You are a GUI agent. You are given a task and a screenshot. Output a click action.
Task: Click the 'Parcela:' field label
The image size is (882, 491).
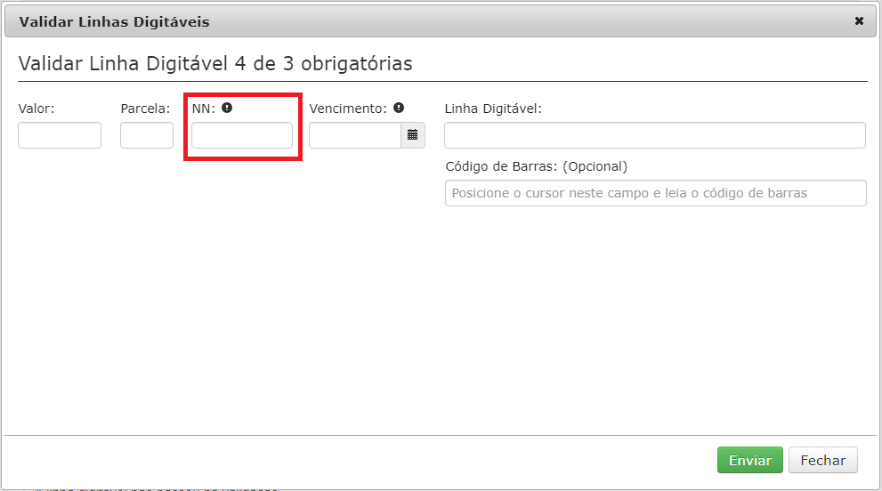click(x=145, y=109)
